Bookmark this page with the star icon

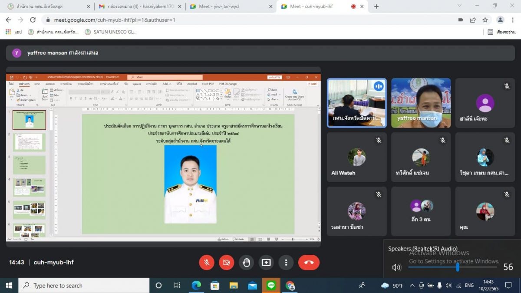[x=485, y=20]
